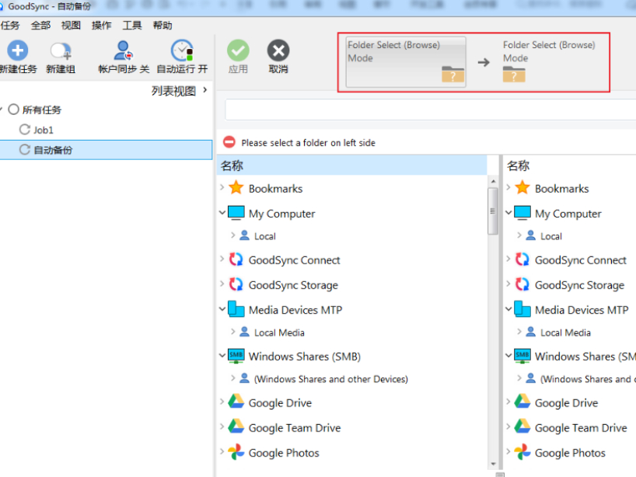Click the Google Photos icon in right pane
The width and height of the screenshot is (636, 477).
coord(522,452)
